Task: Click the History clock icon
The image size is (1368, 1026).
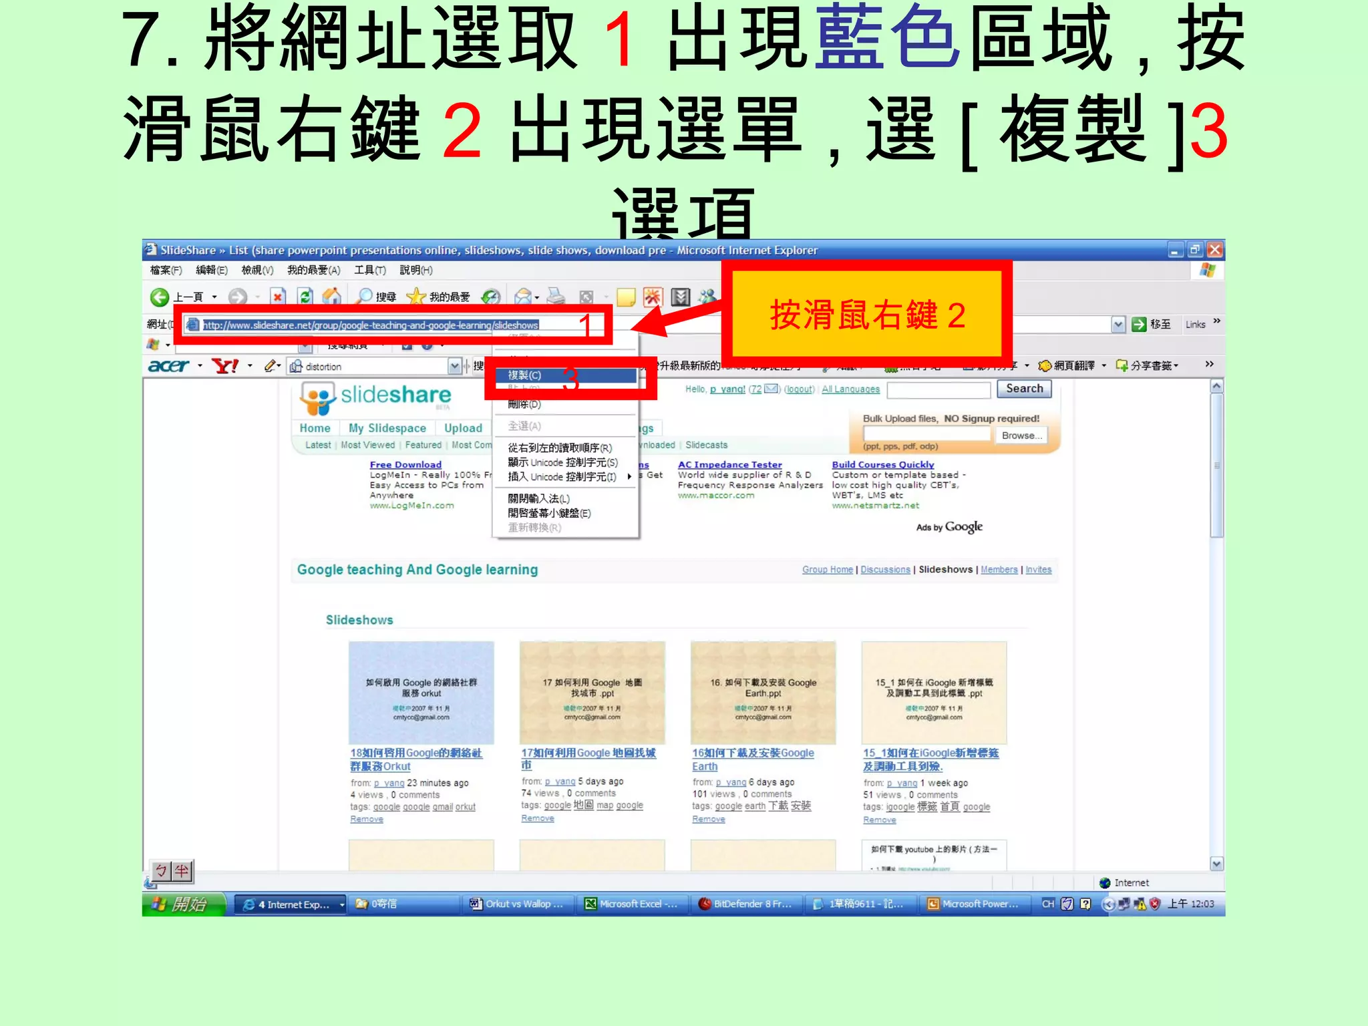Action: pyautogui.click(x=491, y=297)
